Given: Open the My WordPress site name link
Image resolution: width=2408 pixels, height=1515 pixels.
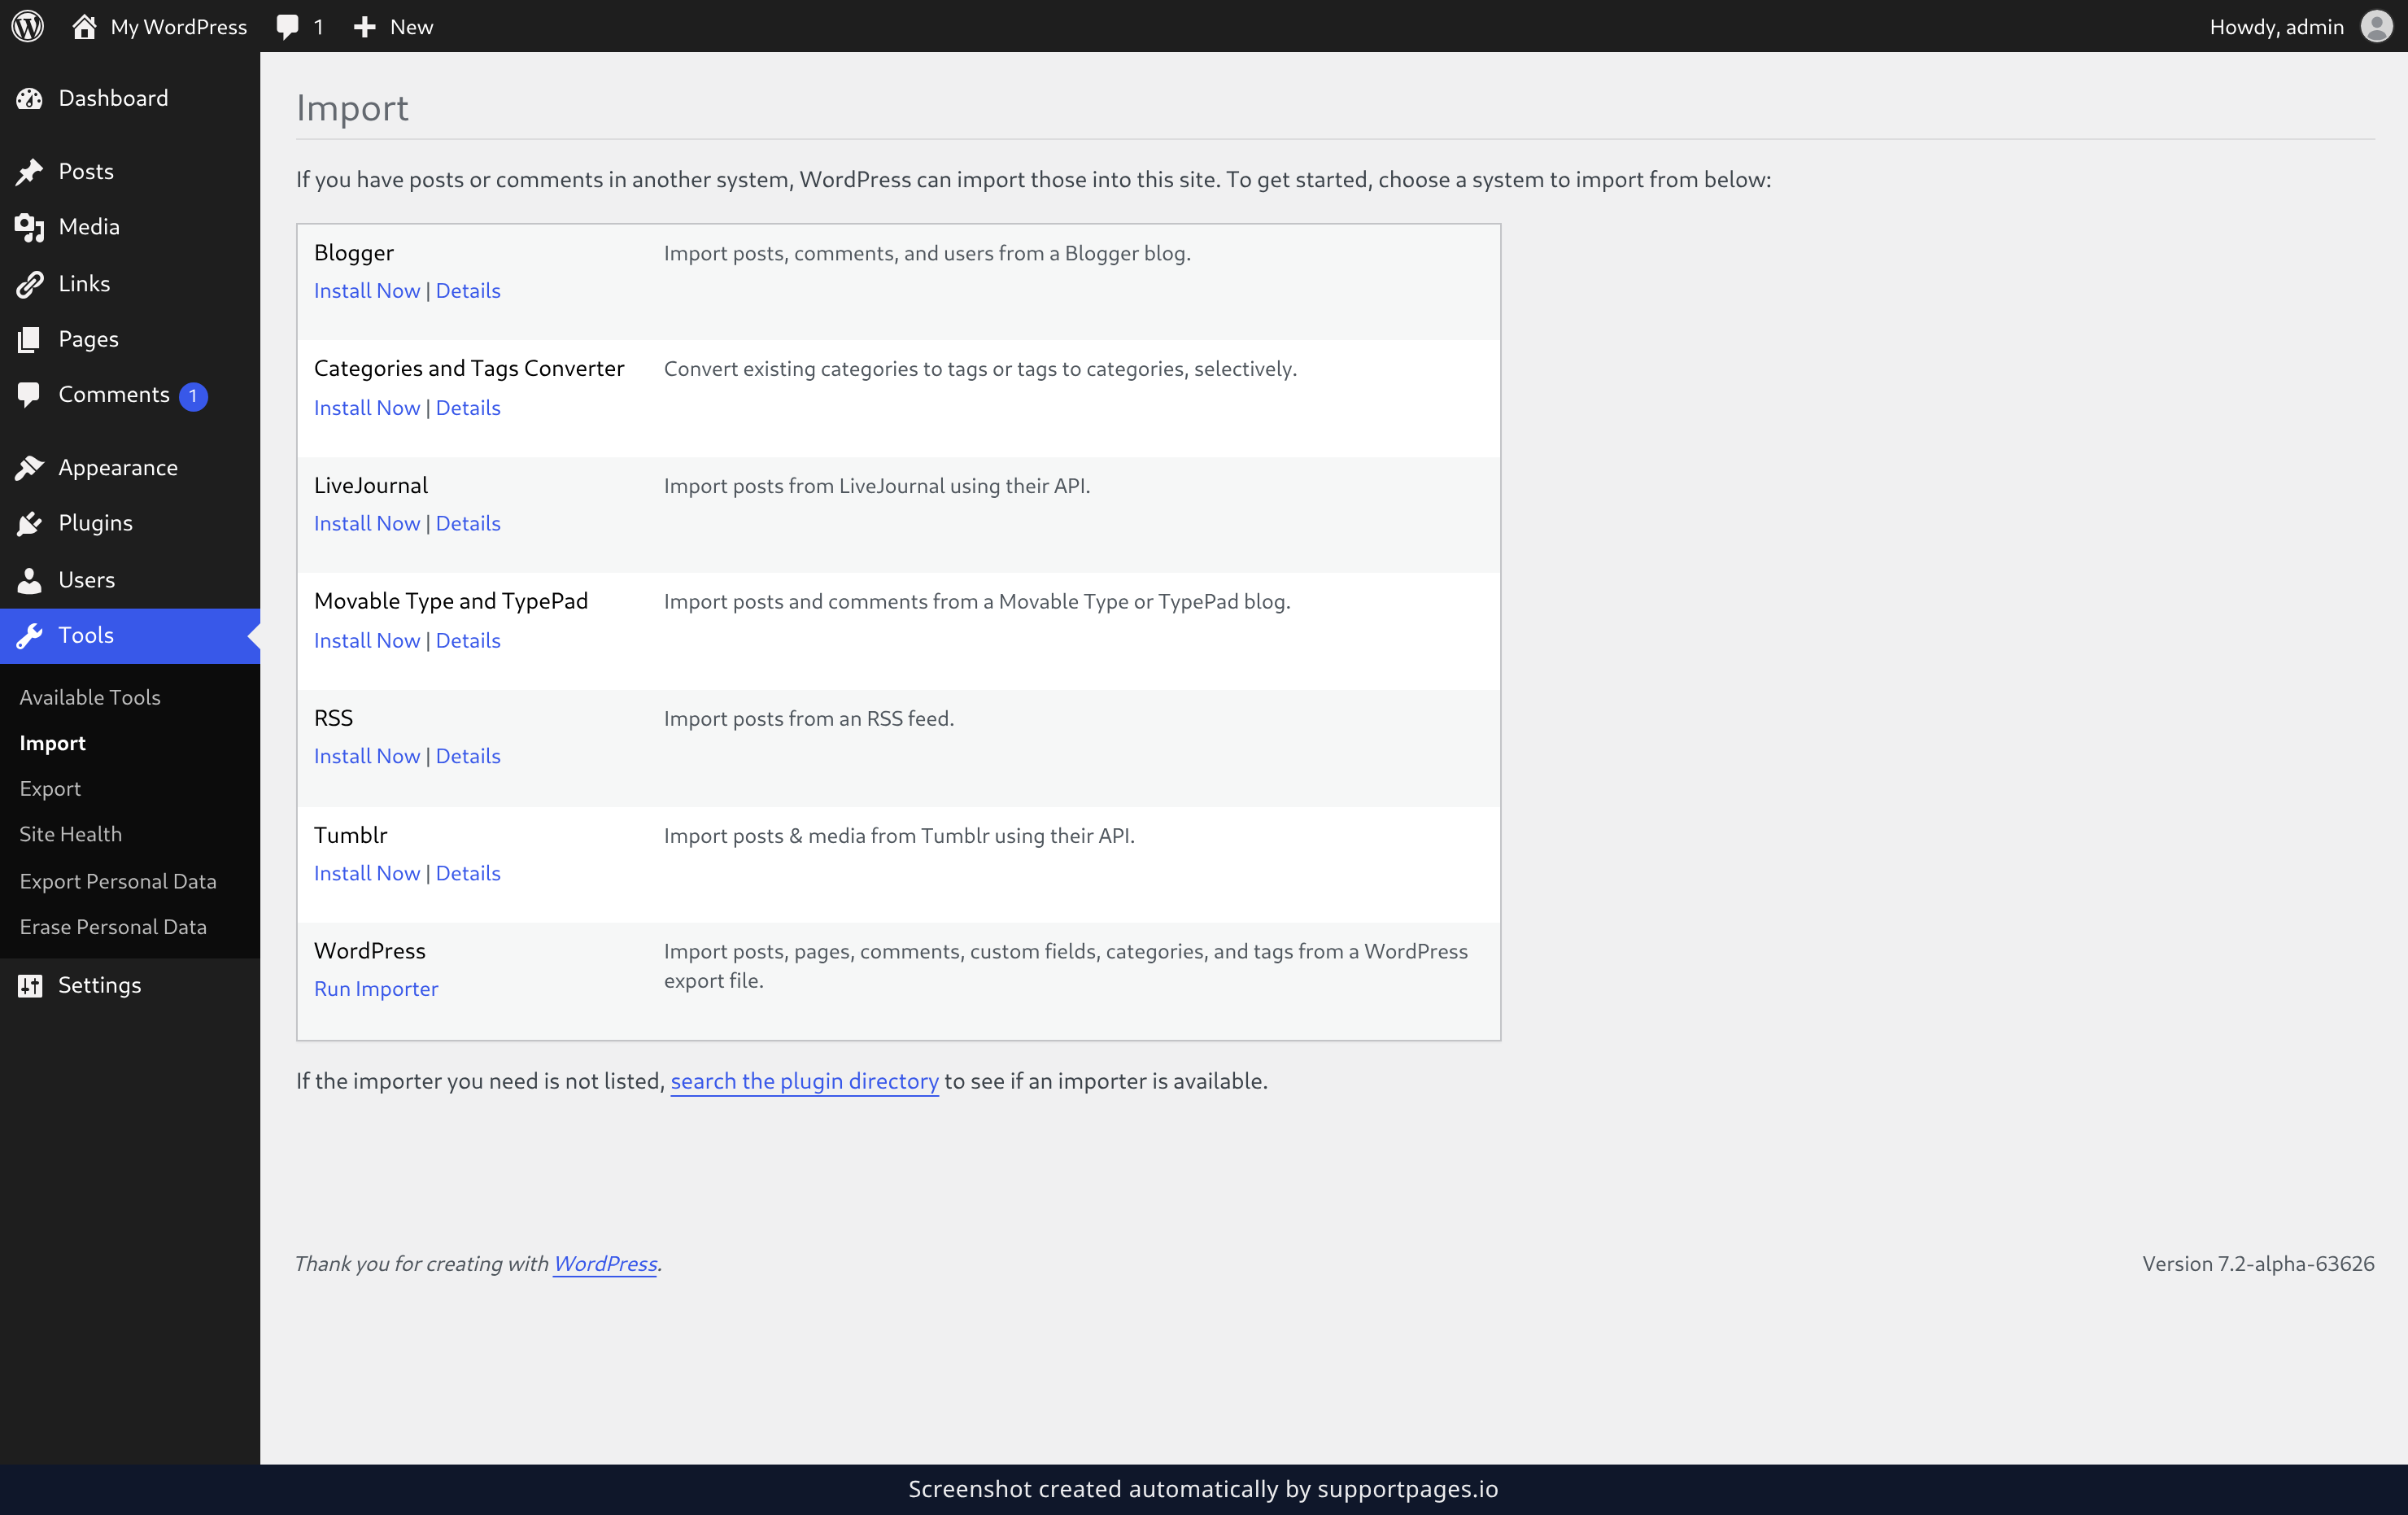Looking at the screenshot, I should pyautogui.click(x=179, y=27).
